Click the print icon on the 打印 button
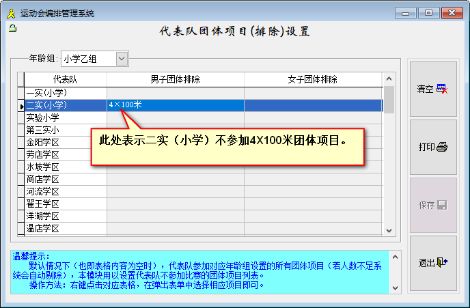 pyautogui.click(x=442, y=147)
